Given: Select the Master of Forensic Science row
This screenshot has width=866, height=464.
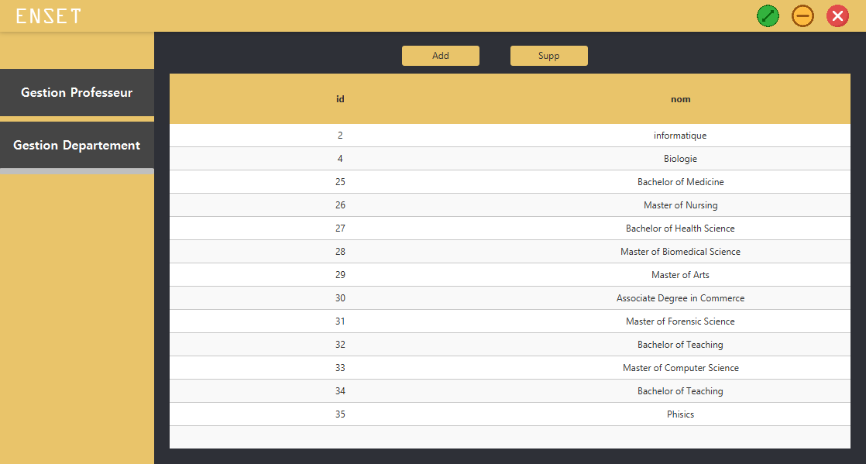Looking at the screenshot, I should click(510, 321).
